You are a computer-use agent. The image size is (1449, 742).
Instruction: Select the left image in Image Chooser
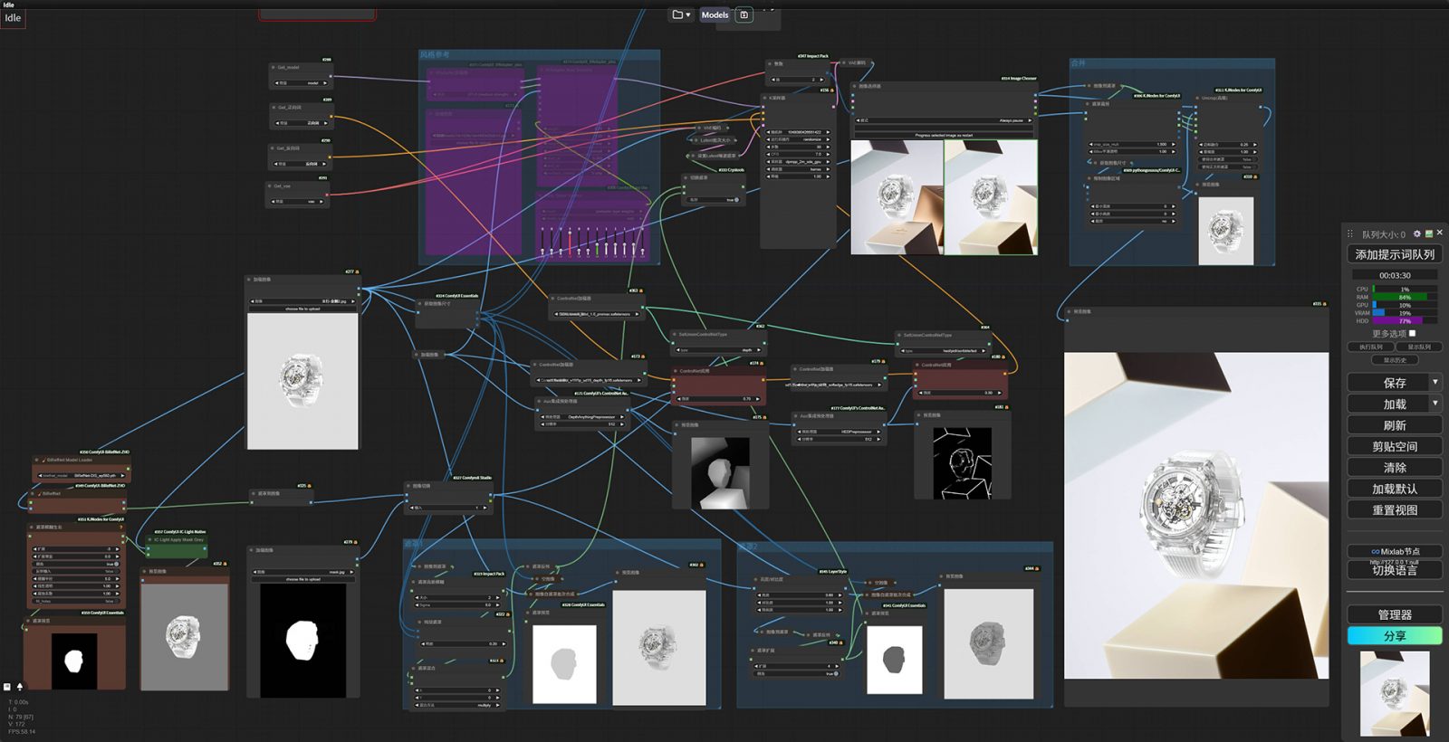pos(897,197)
